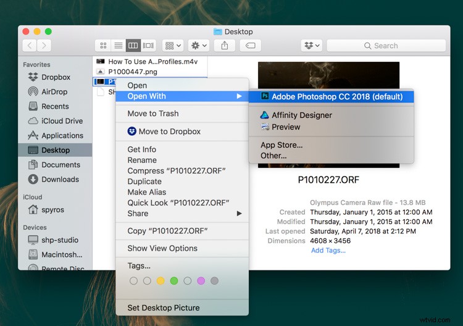Image resolution: width=463 pixels, height=326 pixels.
Task: Switch to icon view mode
Action: tap(103, 45)
